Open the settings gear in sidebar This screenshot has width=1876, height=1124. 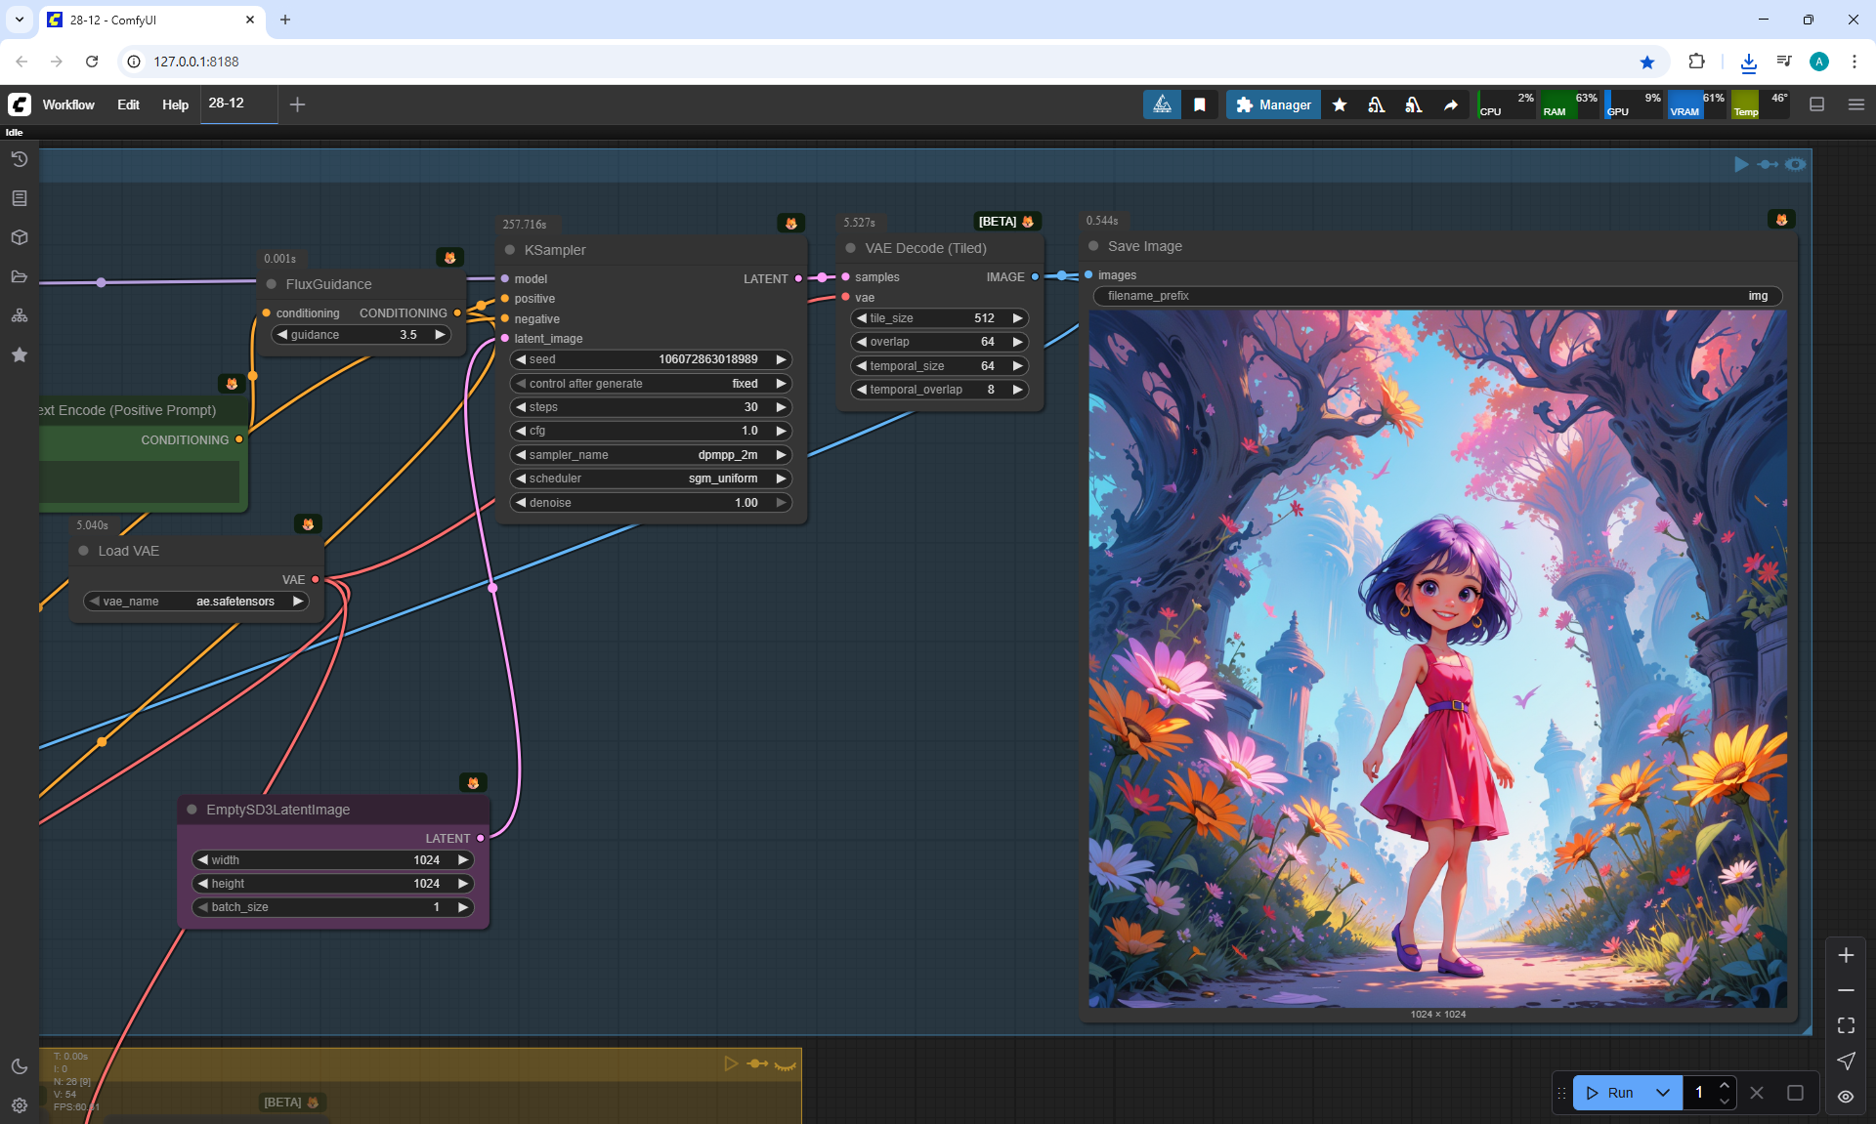click(x=20, y=1105)
